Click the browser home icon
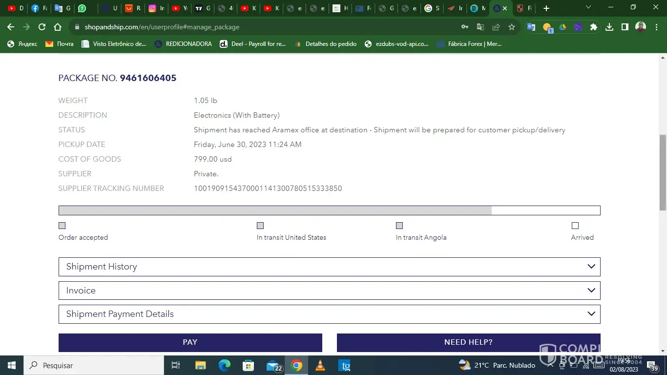 point(58,27)
